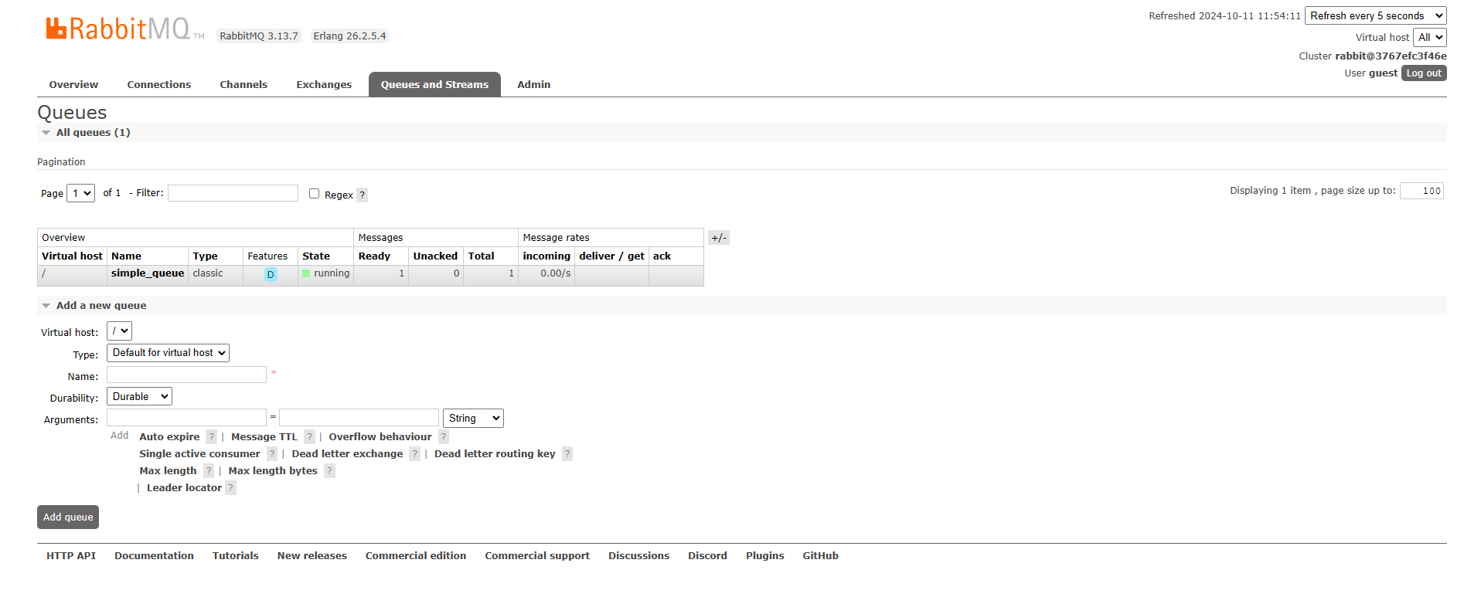Click the Leader locator argument link

click(x=184, y=488)
